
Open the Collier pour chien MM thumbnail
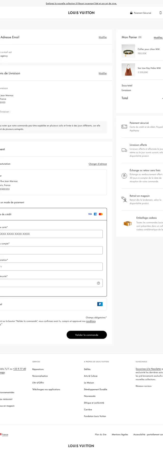(x=128, y=51)
